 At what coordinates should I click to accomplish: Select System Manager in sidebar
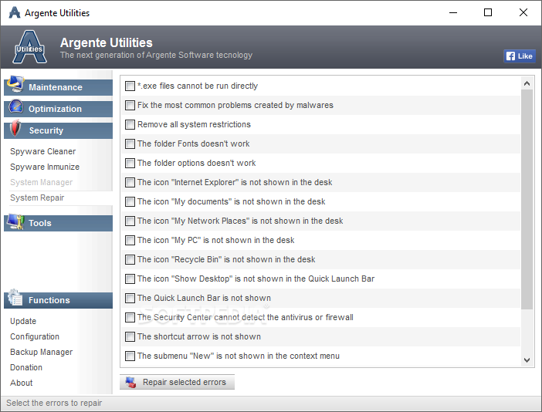(x=41, y=182)
